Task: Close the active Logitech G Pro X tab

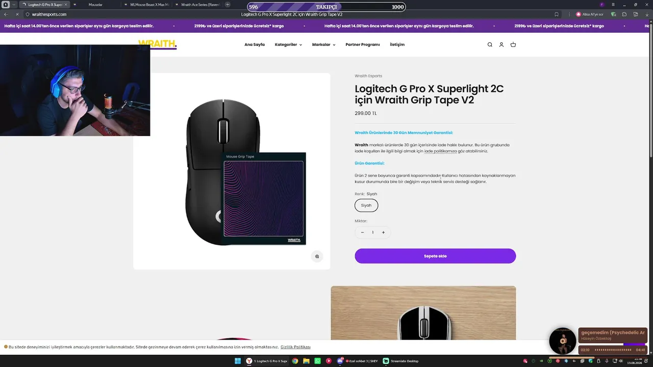Action: (x=66, y=5)
